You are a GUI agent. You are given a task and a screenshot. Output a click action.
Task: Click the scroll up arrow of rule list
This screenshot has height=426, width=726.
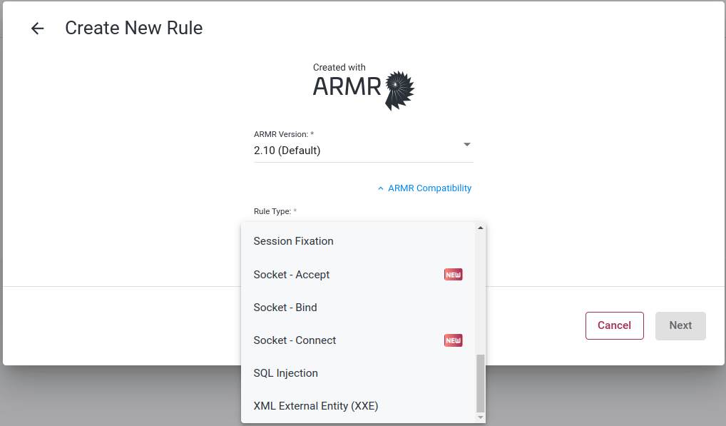[x=481, y=228]
